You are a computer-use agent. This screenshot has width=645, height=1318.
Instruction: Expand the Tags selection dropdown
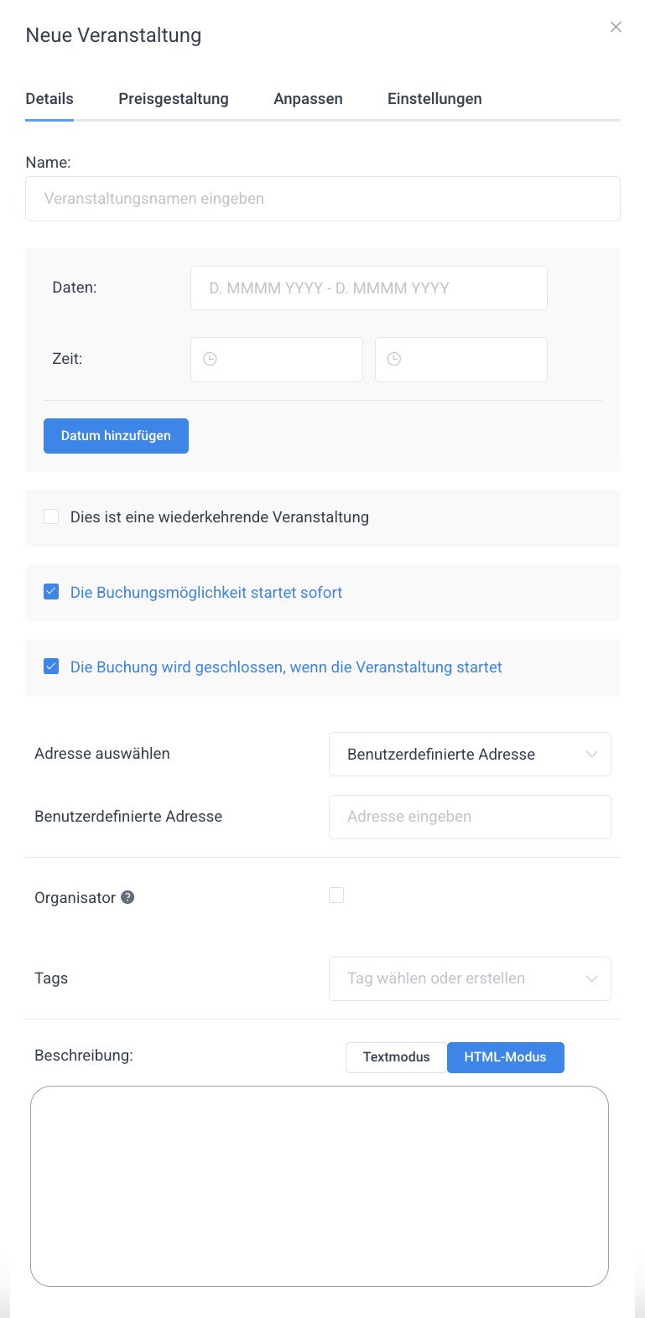point(470,978)
